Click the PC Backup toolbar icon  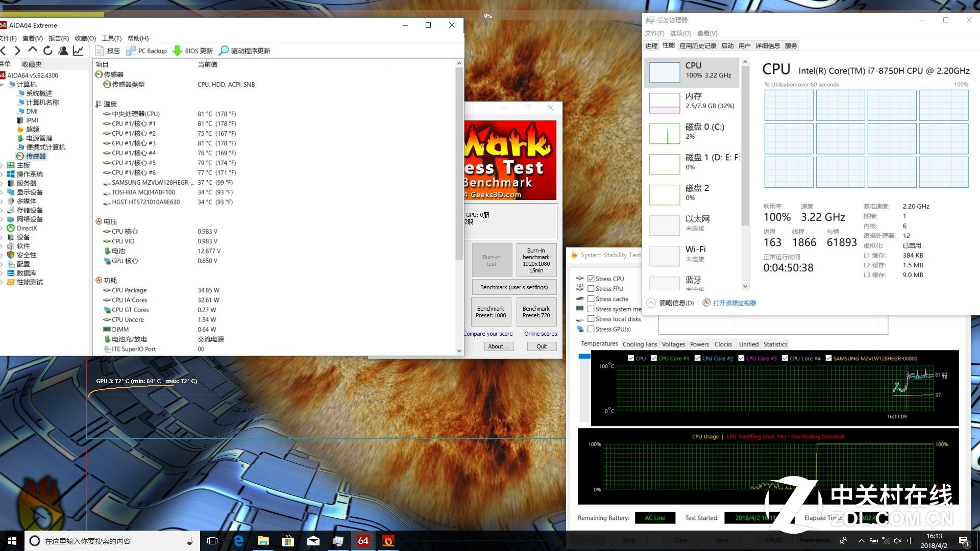coord(131,51)
